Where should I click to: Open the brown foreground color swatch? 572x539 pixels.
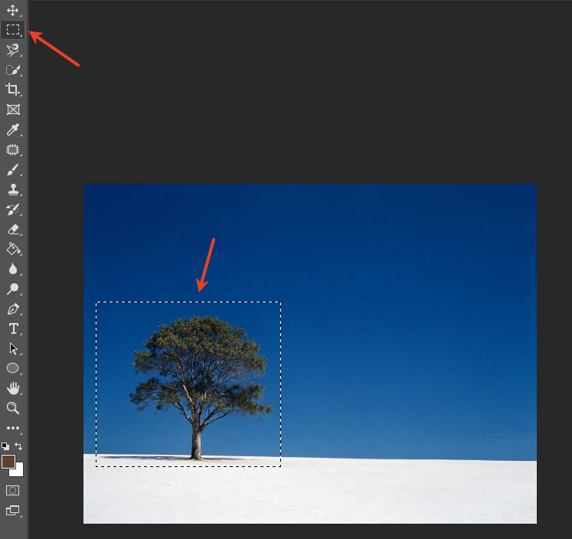pos(8,462)
